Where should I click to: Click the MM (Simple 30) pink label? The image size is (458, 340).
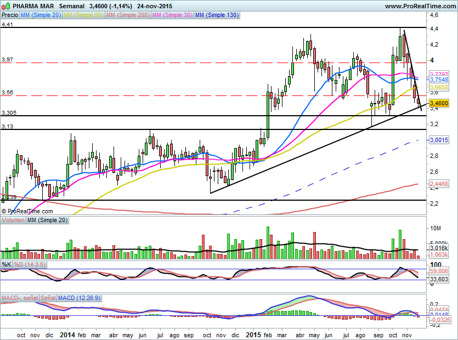[170, 15]
